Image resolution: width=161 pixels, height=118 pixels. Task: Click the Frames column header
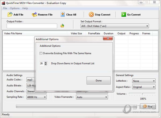(x=146, y=33)
